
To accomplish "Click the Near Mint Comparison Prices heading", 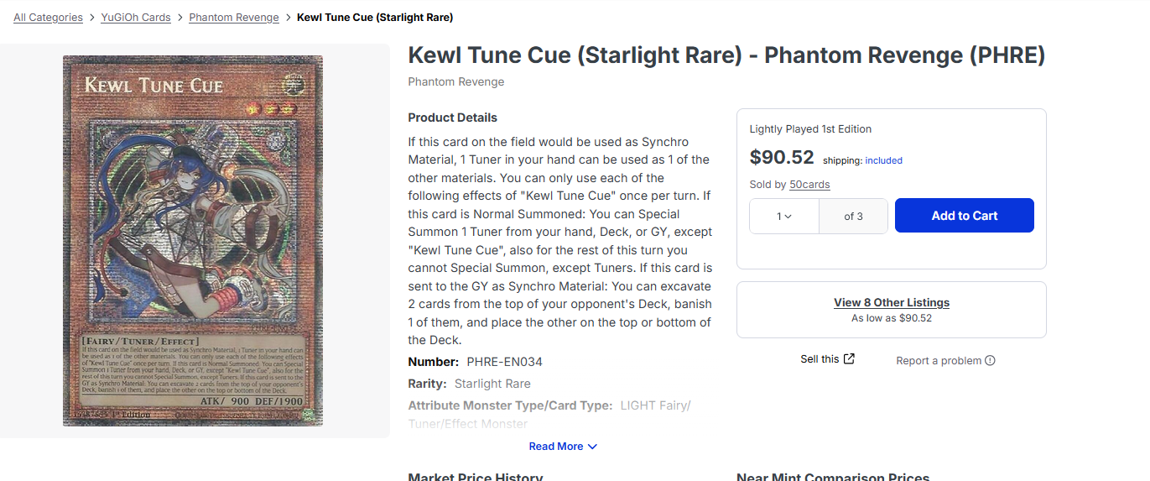I will (833, 475).
